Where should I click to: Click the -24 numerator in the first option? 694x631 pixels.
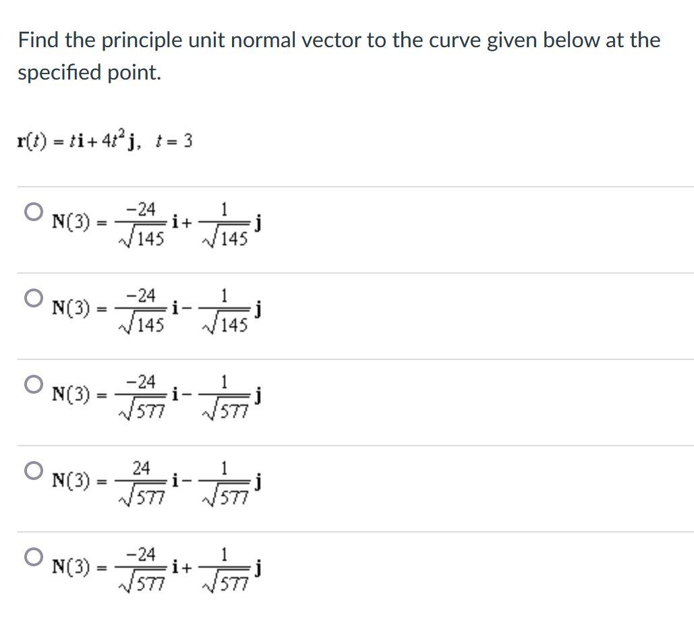(x=139, y=208)
